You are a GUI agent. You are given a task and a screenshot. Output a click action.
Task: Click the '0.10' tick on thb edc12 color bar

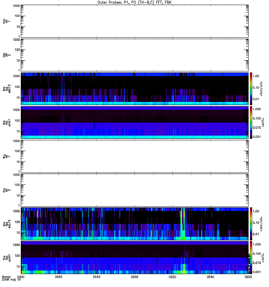pos(256,88)
